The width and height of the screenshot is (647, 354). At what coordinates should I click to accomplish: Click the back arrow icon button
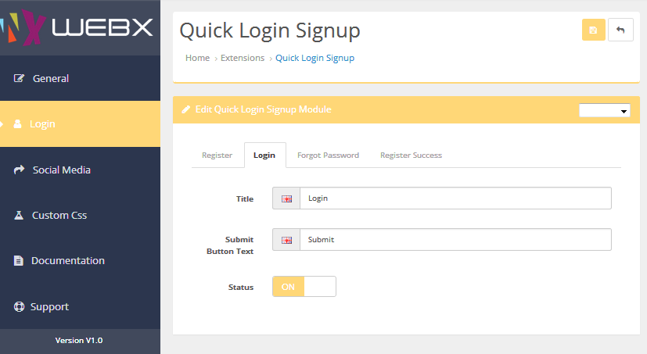pyautogui.click(x=620, y=30)
